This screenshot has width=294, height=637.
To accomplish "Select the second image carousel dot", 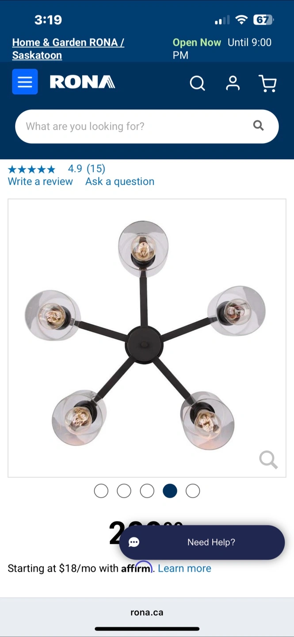I will click(124, 491).
